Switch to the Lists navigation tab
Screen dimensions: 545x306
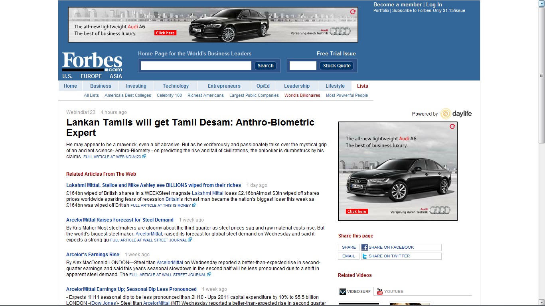tap(362, 86)
